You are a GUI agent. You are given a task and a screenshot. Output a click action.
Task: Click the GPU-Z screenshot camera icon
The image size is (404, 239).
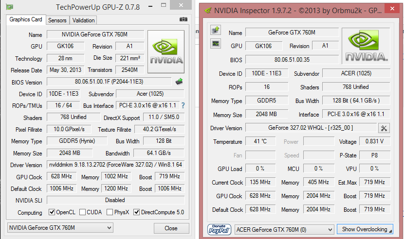(184, 19)
